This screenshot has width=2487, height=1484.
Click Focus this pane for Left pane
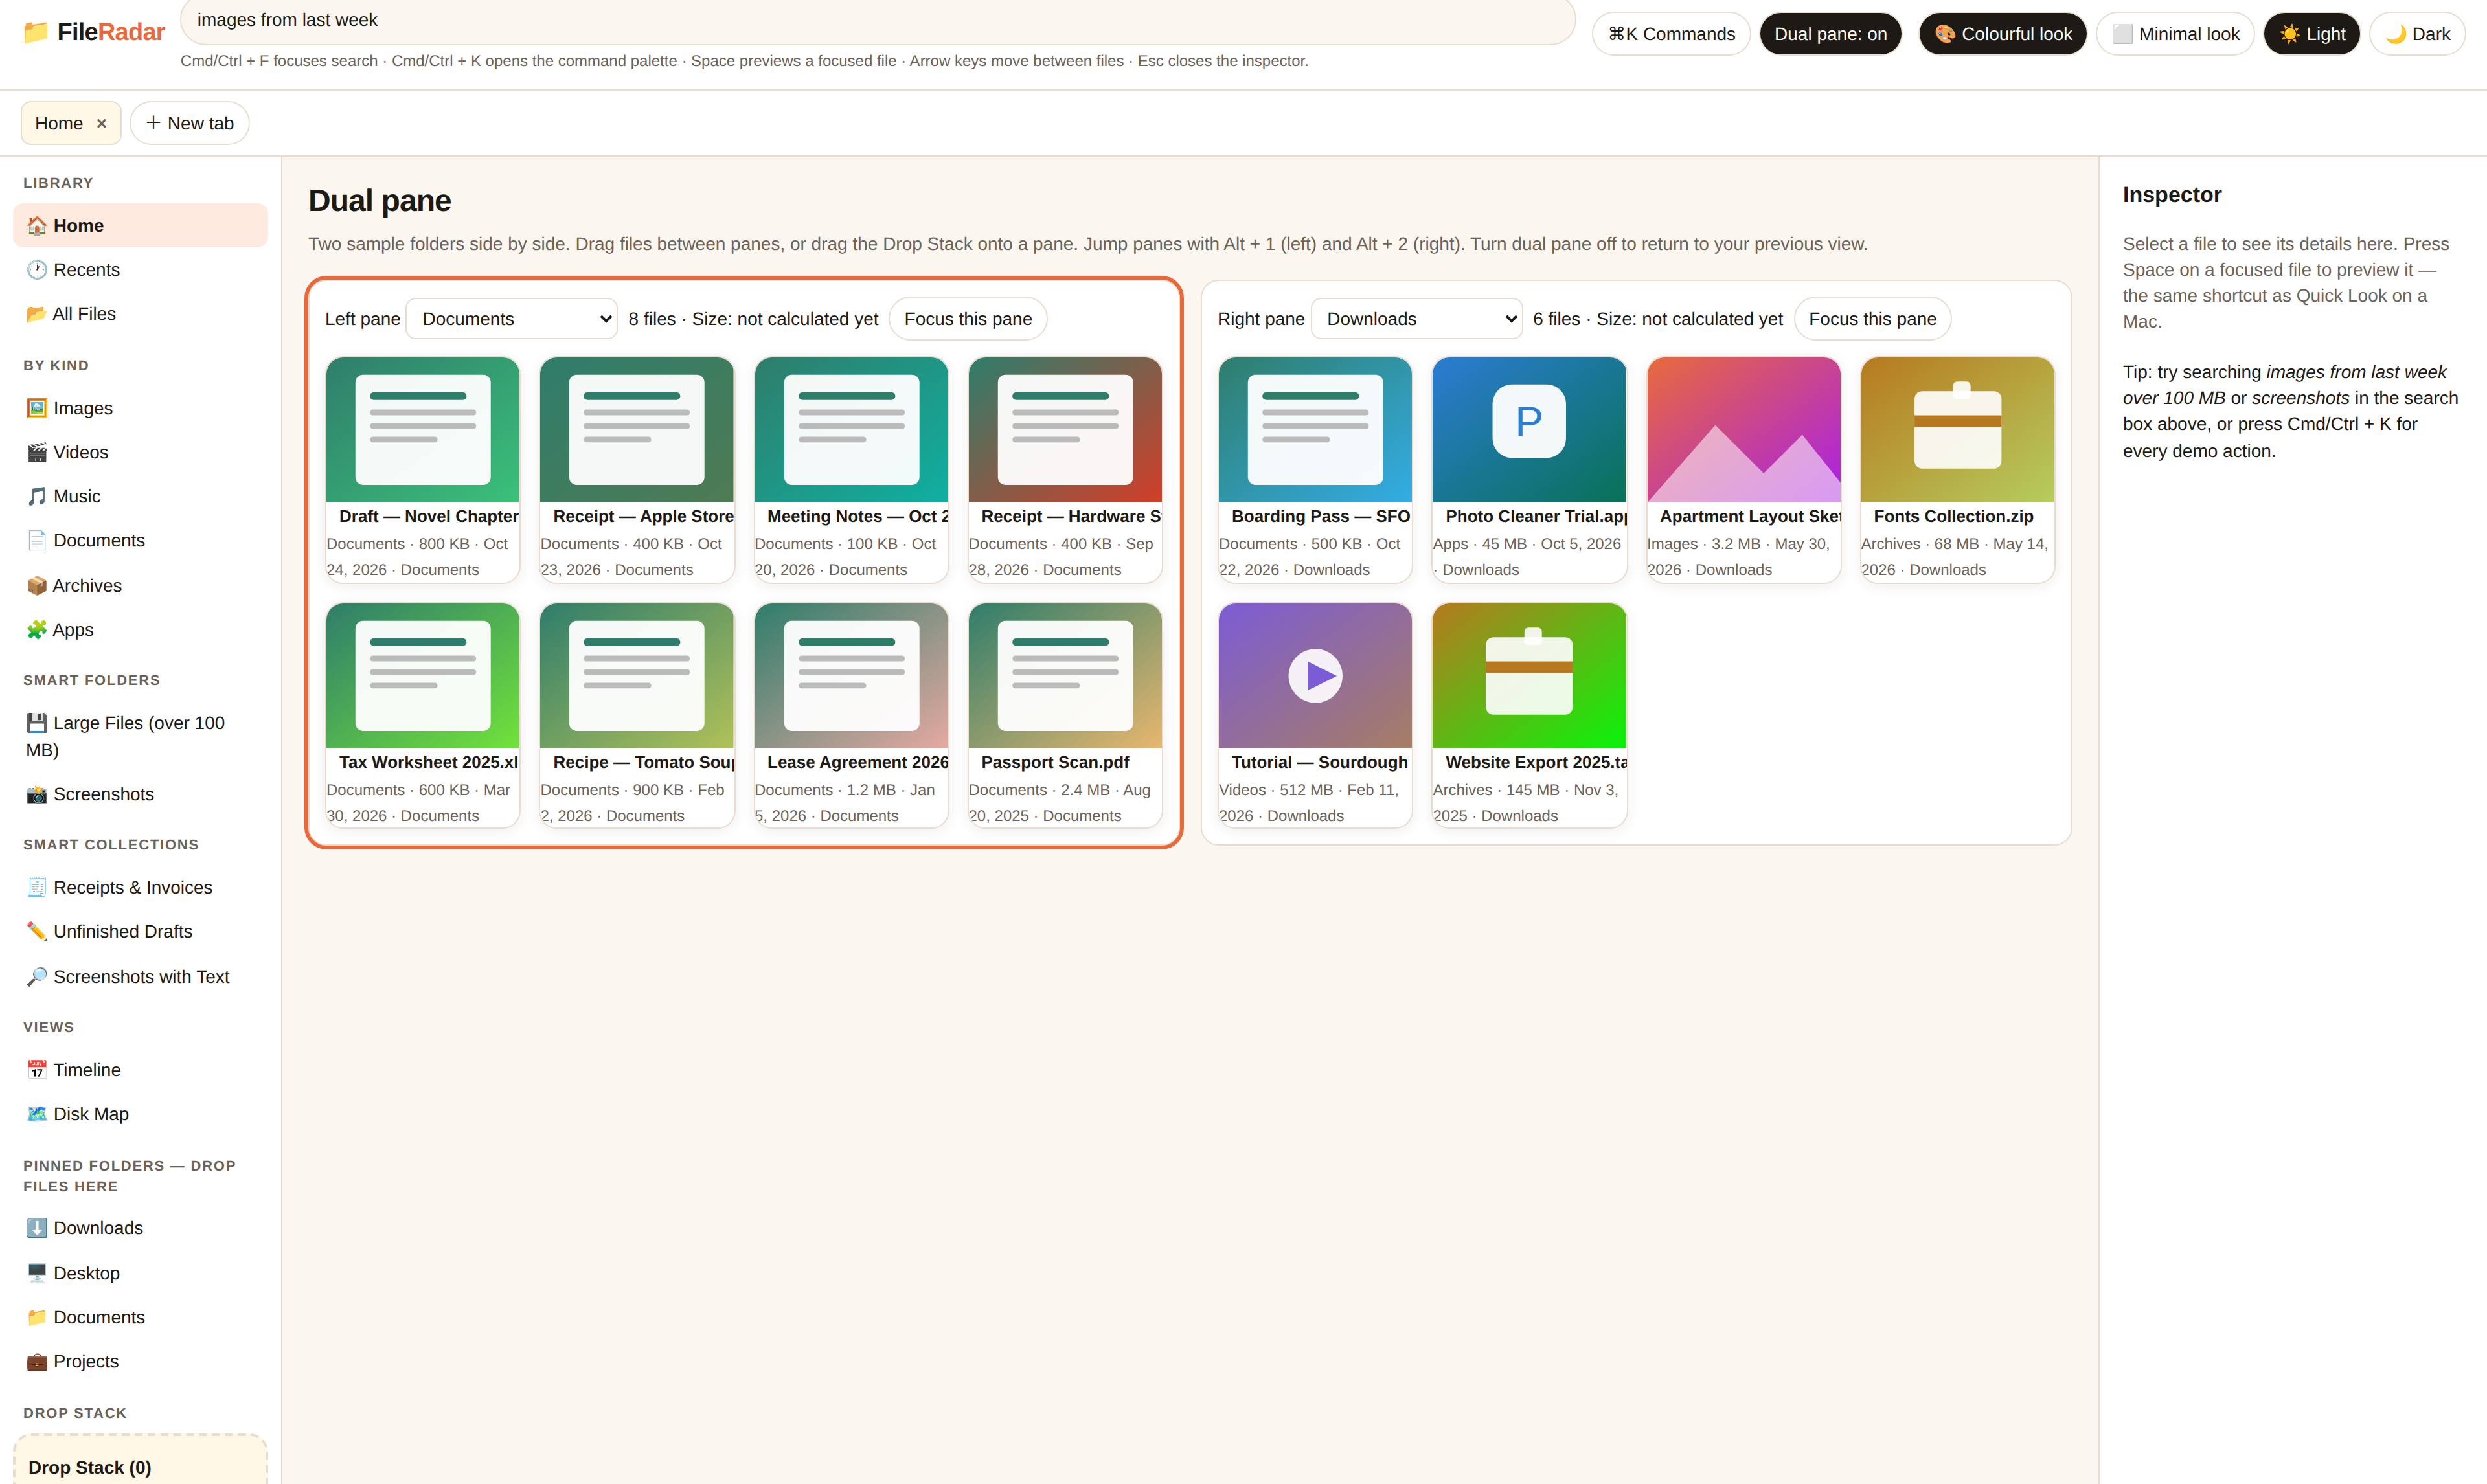click(x=967, y=318)
